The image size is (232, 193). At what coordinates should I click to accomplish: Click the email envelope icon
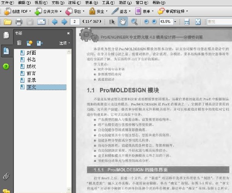click(41, 22)
